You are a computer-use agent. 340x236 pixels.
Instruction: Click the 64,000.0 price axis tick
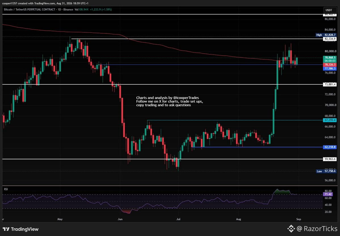[330, 137]
